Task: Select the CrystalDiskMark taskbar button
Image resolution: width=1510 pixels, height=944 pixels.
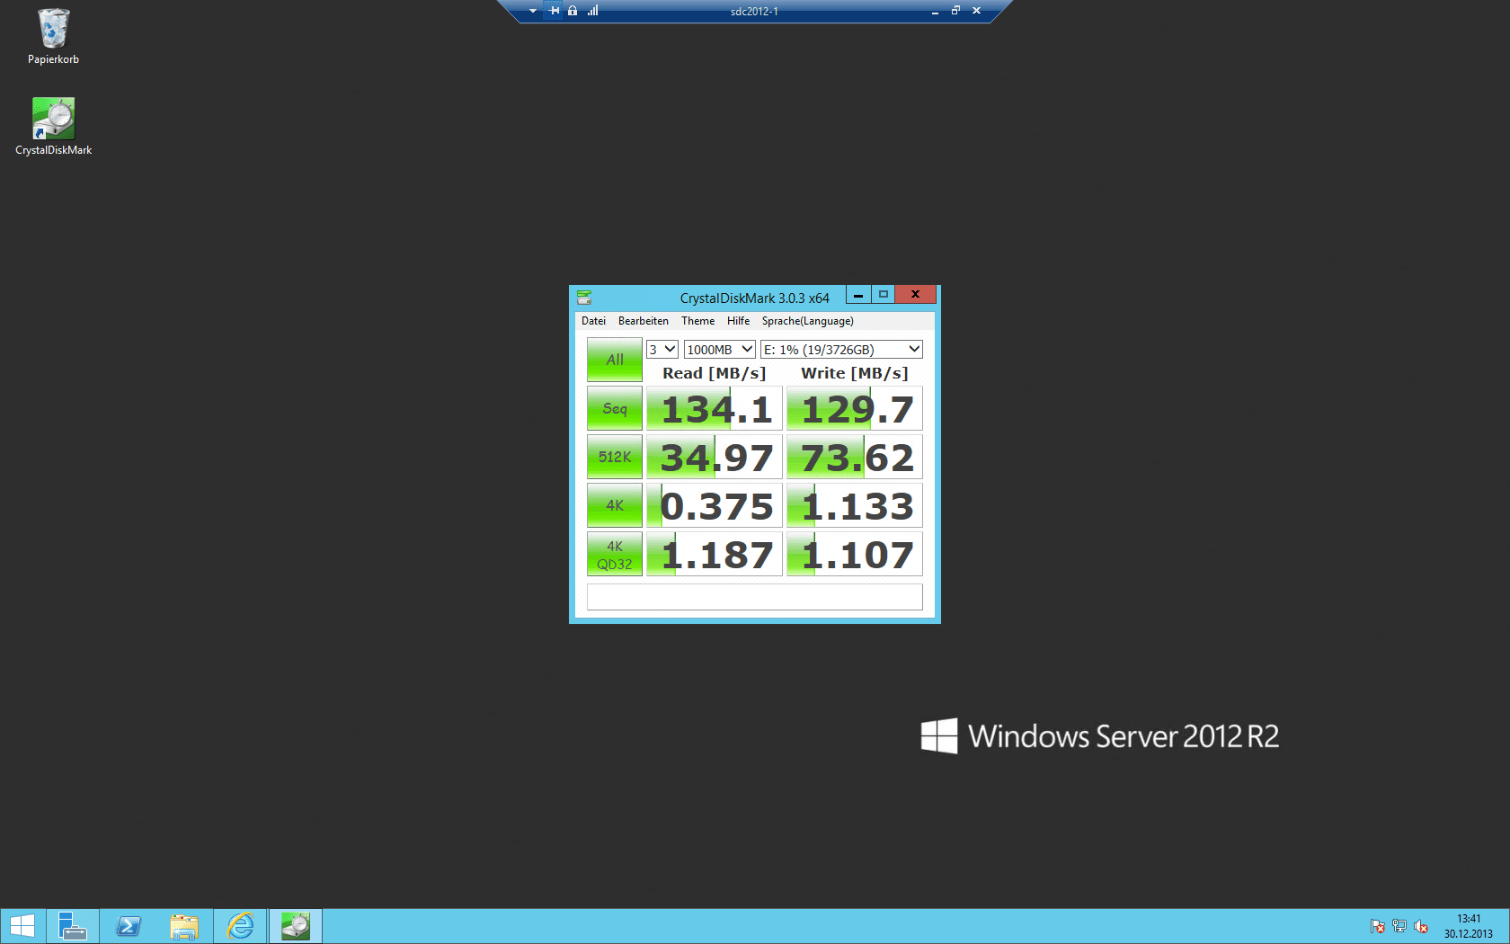Action: pyautogui.click(x=296, y=926)
